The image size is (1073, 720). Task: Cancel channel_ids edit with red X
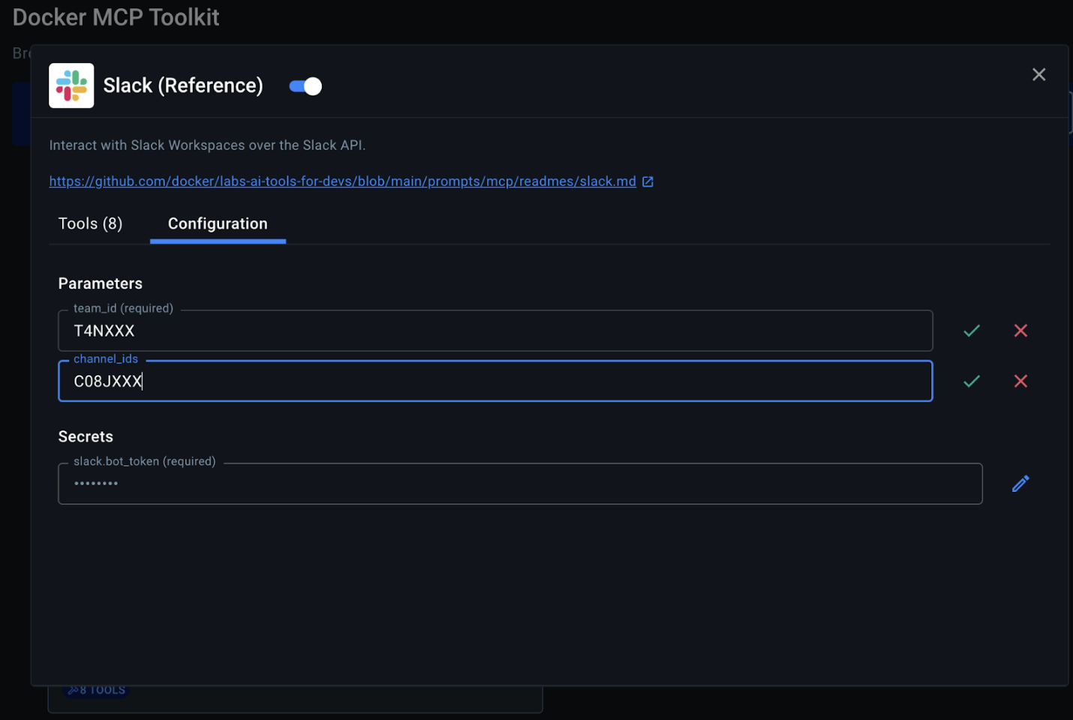[1020, 381]
